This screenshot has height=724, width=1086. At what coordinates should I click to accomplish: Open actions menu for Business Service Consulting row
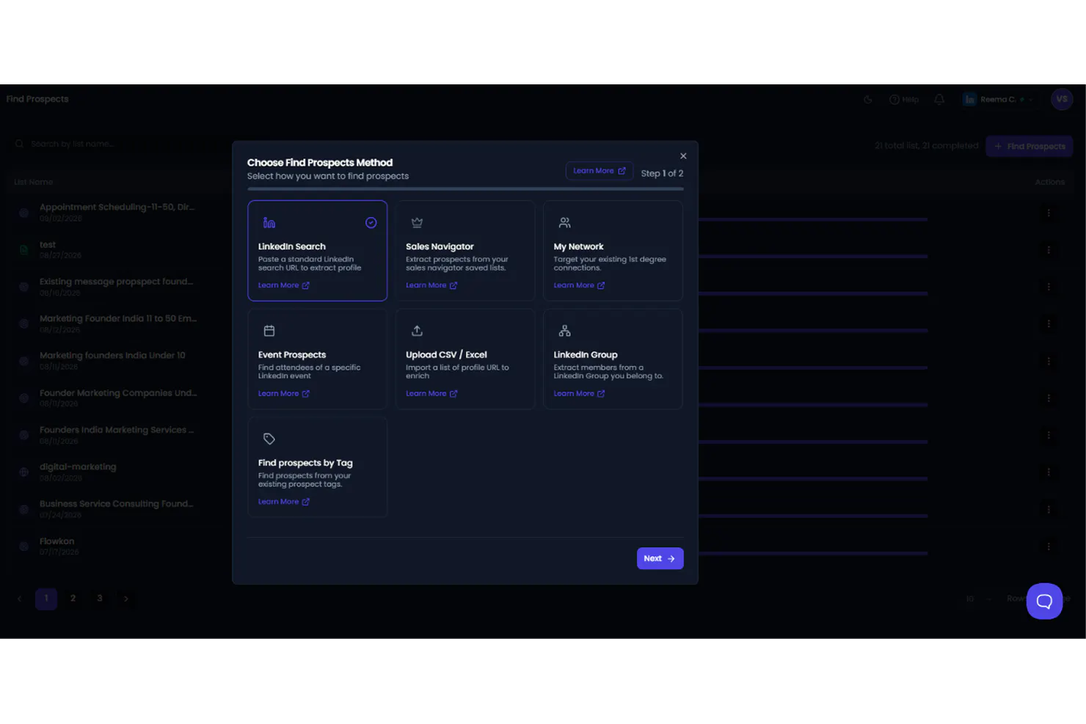click(x=1049, y=509)
